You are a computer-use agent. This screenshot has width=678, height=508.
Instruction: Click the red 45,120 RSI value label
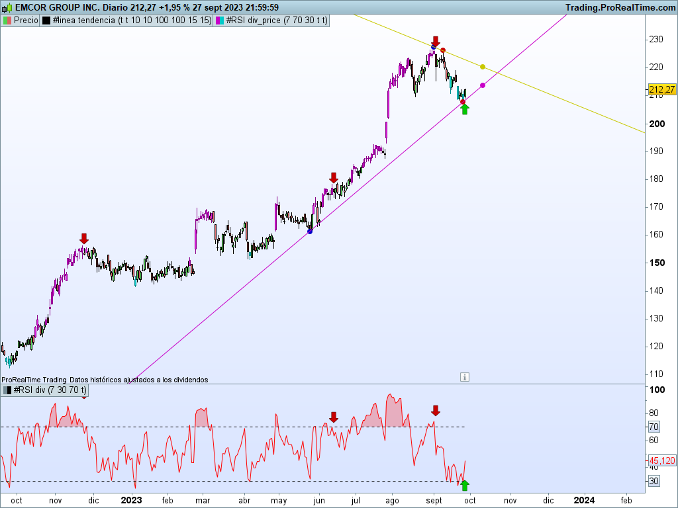click(x=661, y=460)
